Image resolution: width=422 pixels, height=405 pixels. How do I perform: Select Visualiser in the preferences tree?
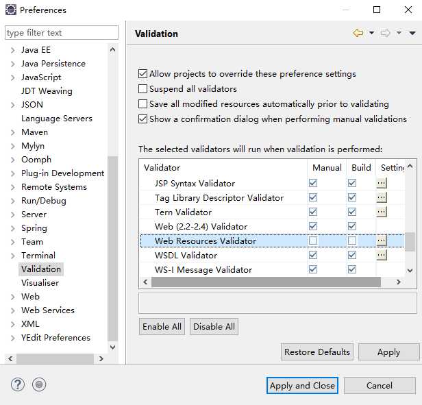[x=40, y=282]
